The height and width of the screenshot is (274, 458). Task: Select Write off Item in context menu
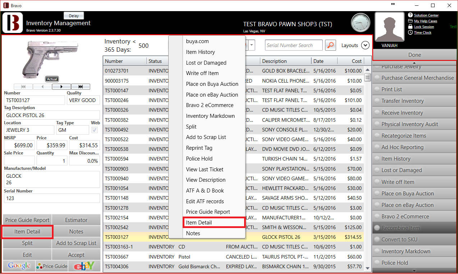click(x=214, y=73)
